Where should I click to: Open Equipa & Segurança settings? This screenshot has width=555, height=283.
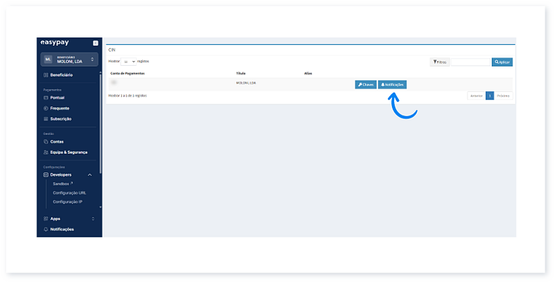(x=68, y=152)
